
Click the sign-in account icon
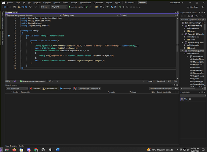182,2
